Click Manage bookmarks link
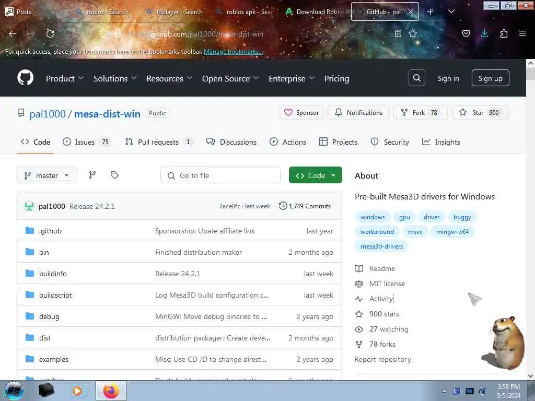 [234, 52]
